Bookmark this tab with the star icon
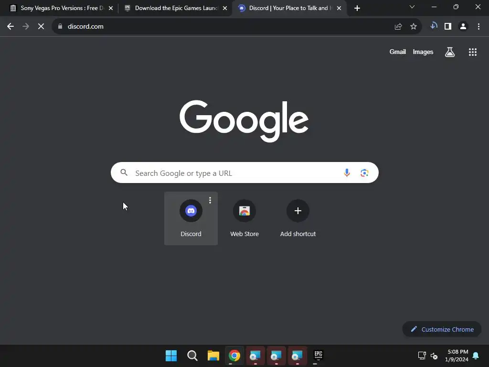 point(414,27)
